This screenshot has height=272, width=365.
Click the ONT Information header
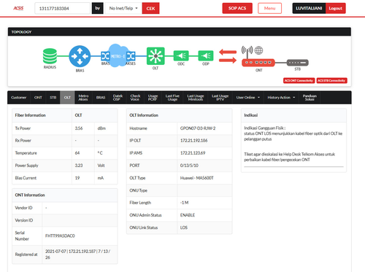pyautogui.click(x=65, y=195)
